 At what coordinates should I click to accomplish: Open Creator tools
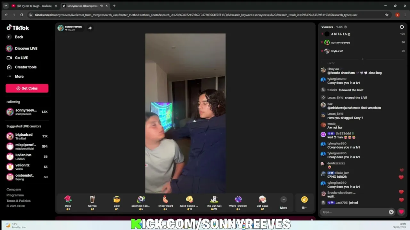(21, 67)
